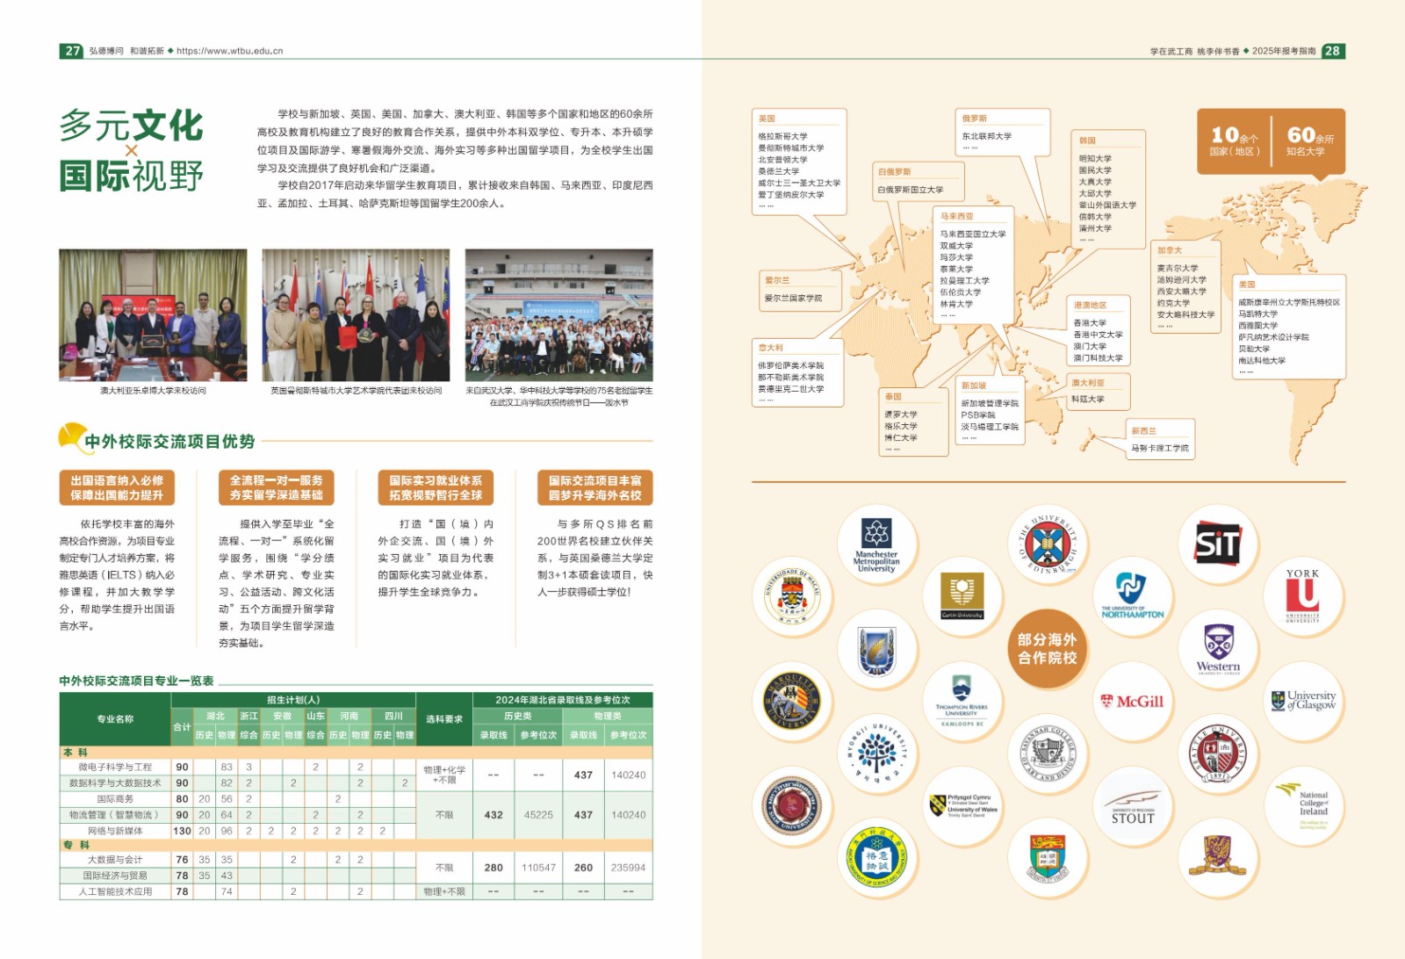The image size is (1405, 959).
Task: Open the 澳大利亚乐卓博大学来校访问 photo
Action: pyautogui.click(x=153, y=314)
